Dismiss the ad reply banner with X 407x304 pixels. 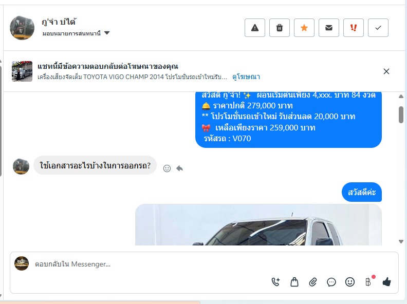coord(386,71)
